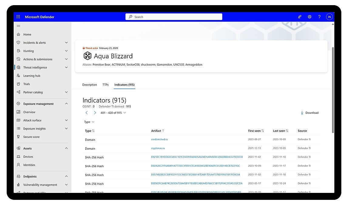Download the indicators list
Viewport: 348px width, 205px height.
coord(309,113)
